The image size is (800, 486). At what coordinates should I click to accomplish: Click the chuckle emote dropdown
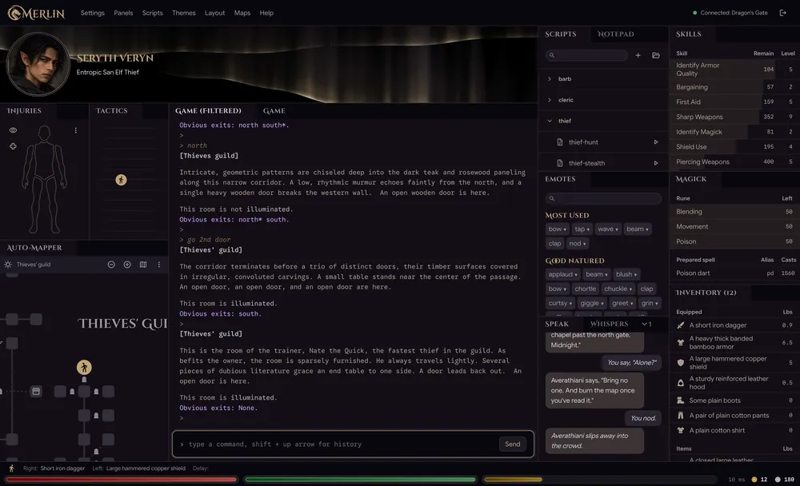618,289
